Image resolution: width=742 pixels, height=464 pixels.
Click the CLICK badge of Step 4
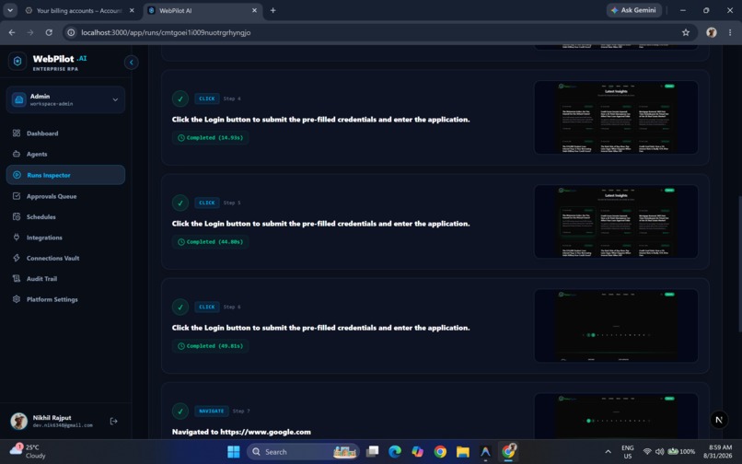(x=207, y=99)
